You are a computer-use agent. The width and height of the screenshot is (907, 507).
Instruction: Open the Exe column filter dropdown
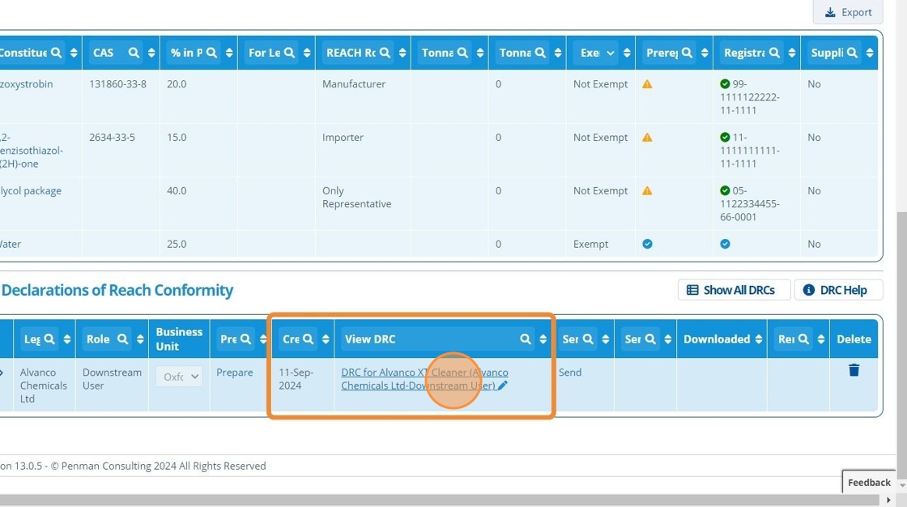pos(611,53)
